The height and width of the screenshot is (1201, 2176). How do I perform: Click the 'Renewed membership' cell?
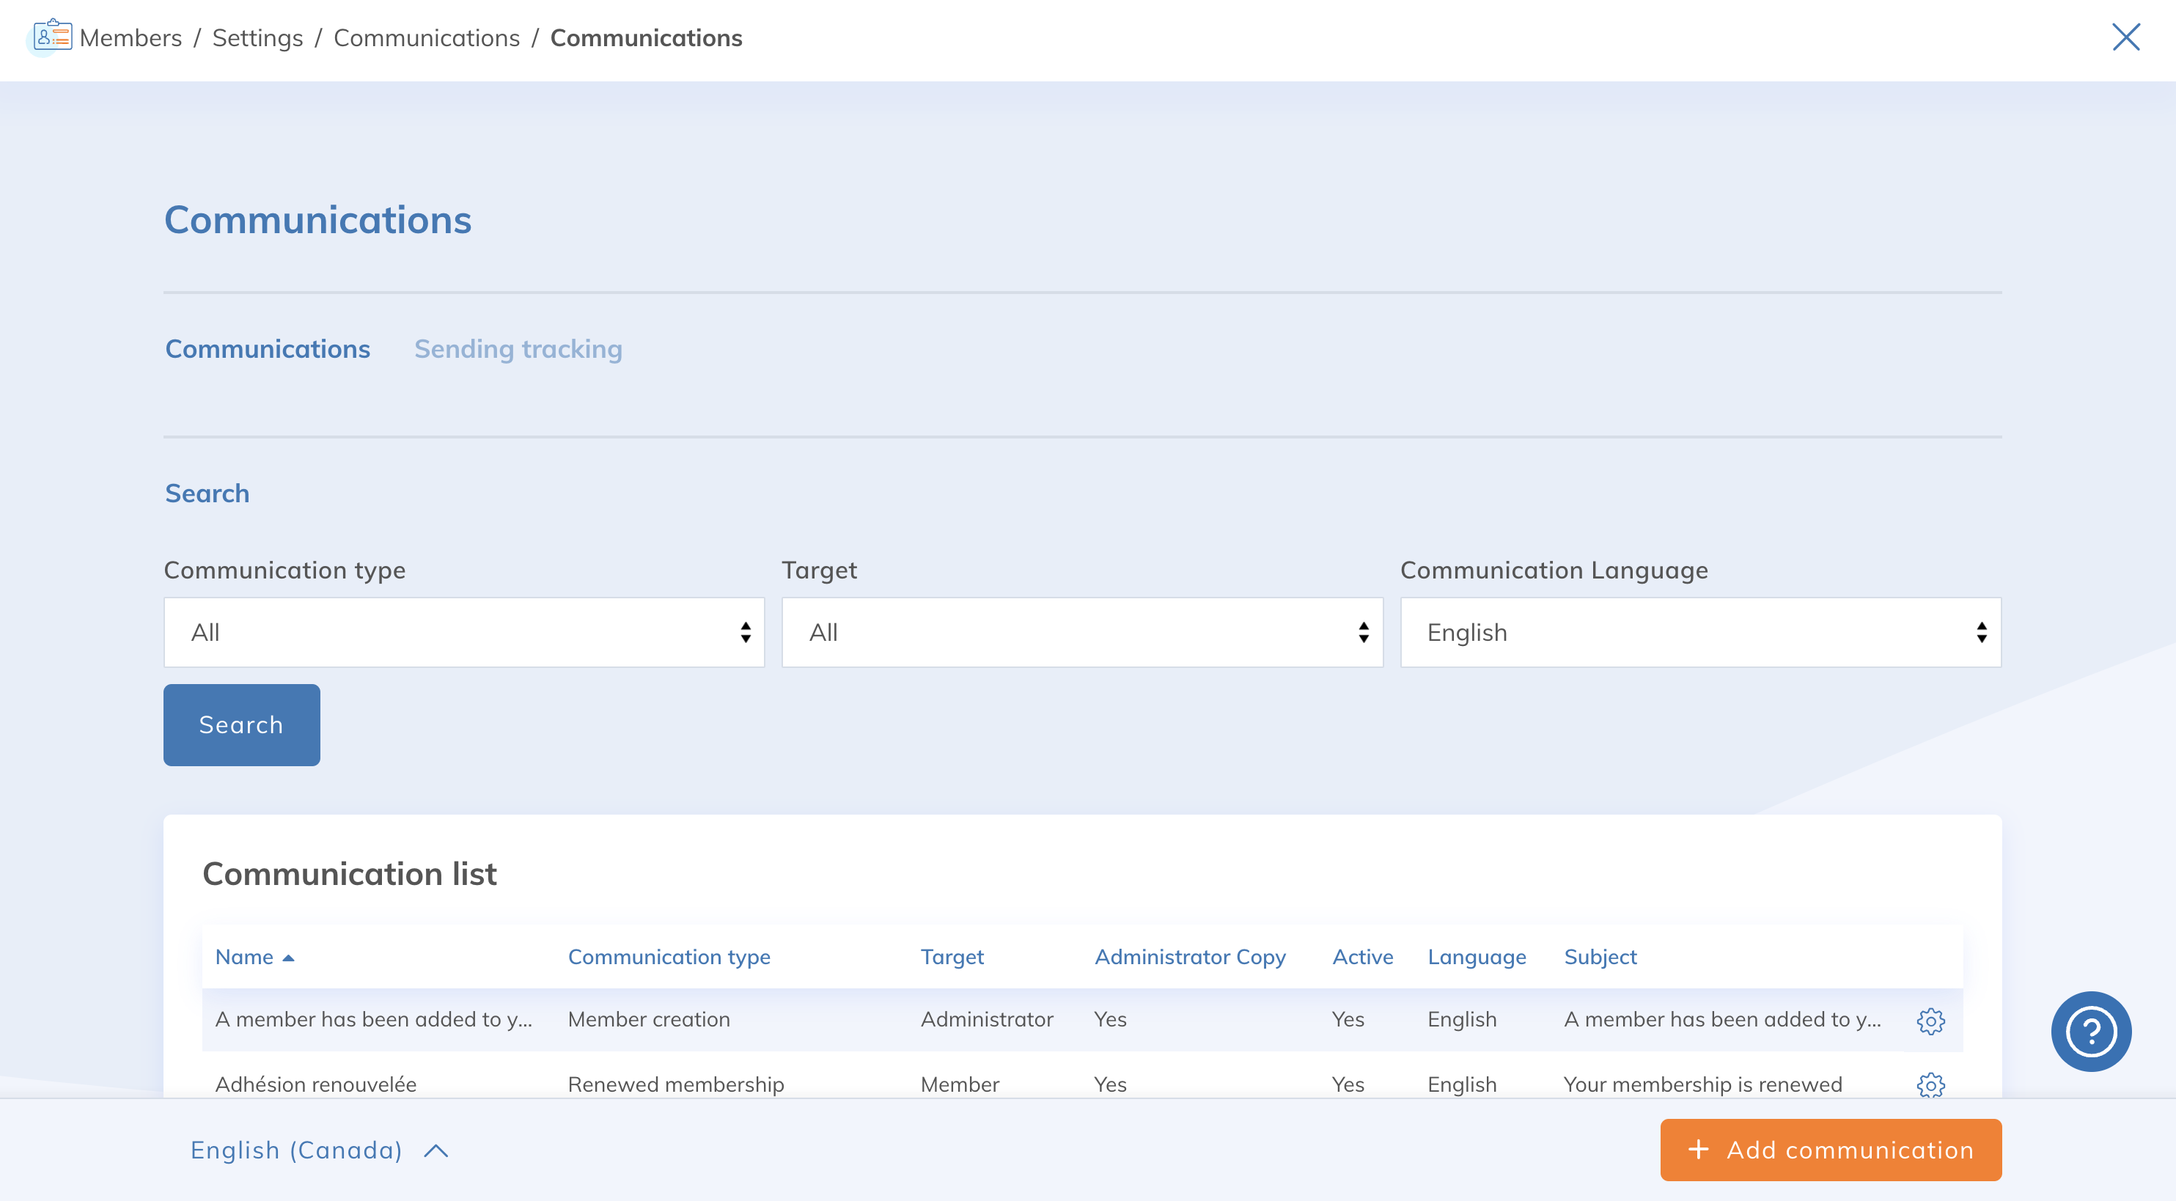[676, 1084]
